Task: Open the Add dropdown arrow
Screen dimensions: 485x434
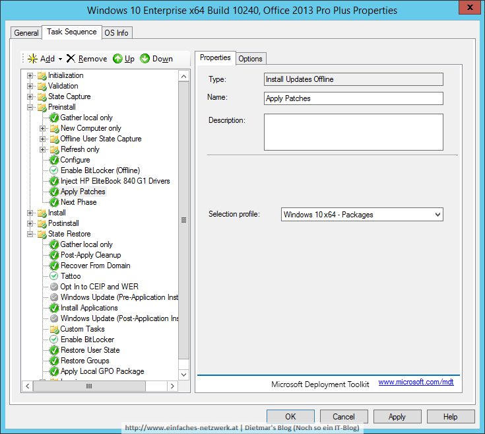Action: (60, 59)
